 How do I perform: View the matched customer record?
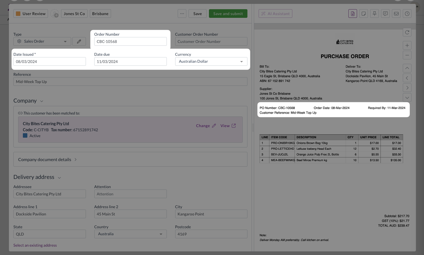point(228,126)
